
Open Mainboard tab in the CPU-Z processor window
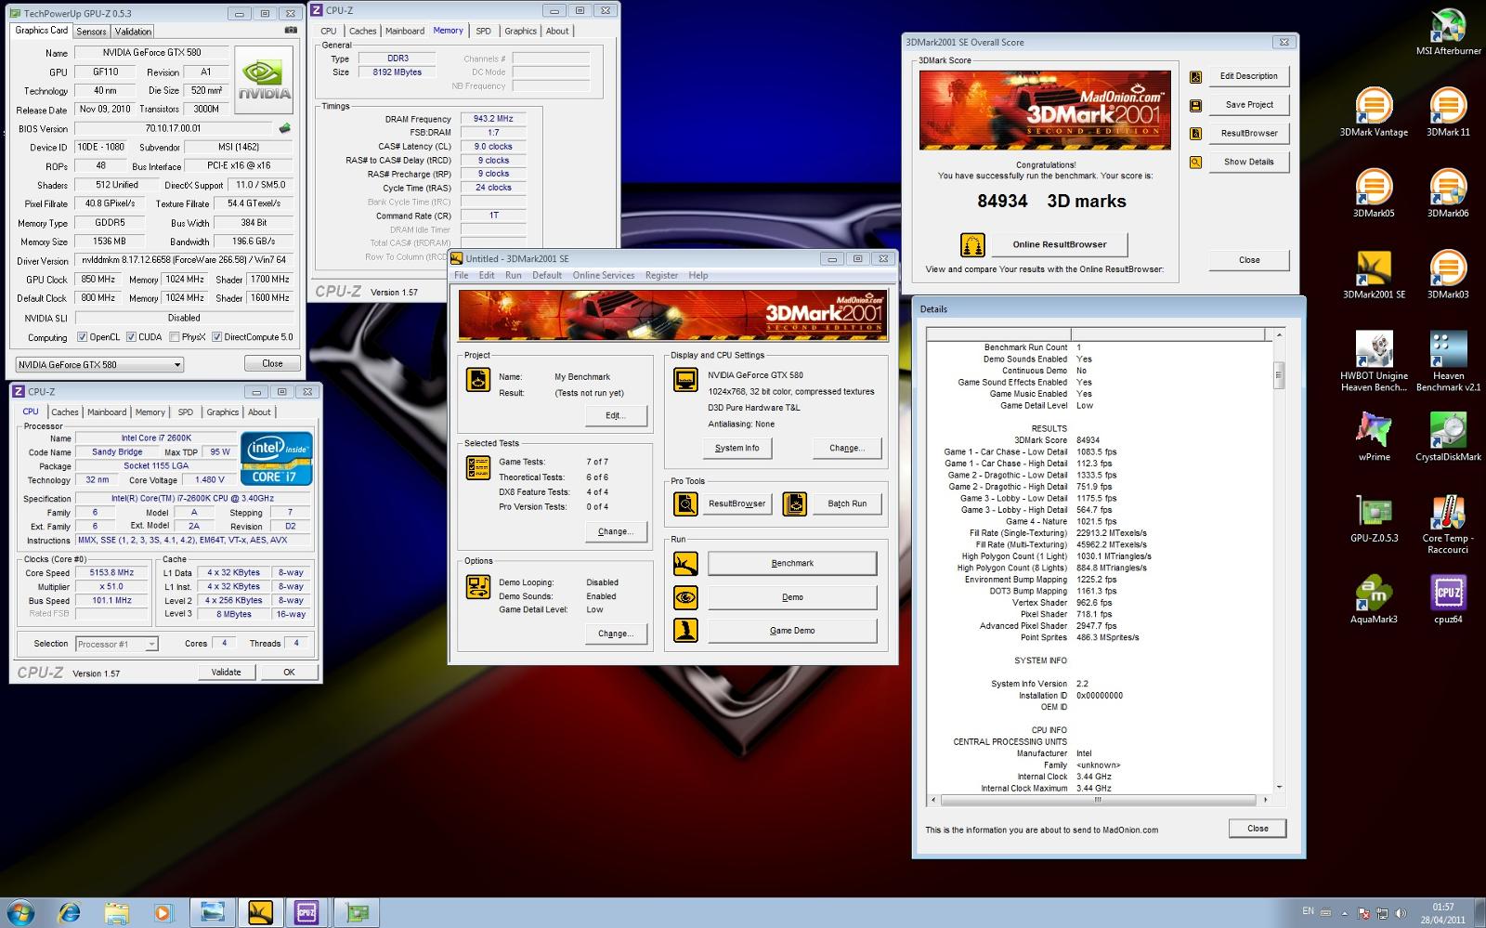coord(107,412)
